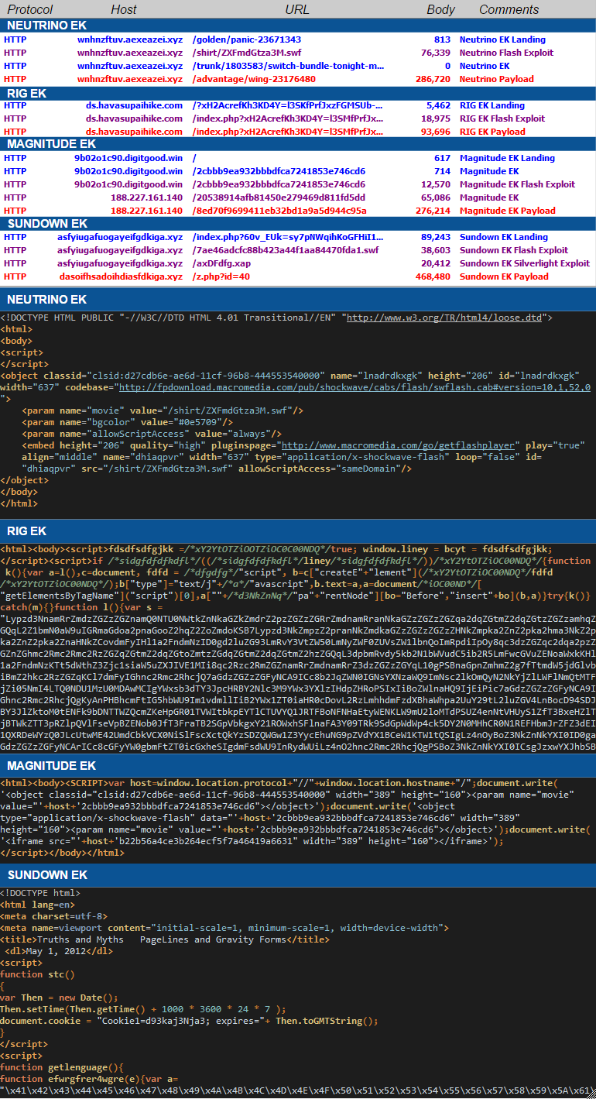Image resolution: width=596 pixels, height=1099 pixels.
Task: Open the w3.org loose.dtd link
Action: point(446,318)
